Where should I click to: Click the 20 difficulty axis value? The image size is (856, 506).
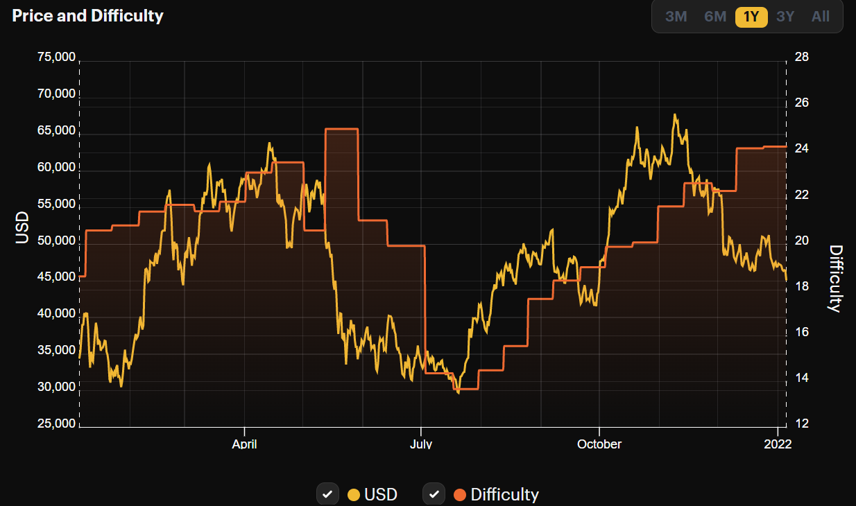801,241
